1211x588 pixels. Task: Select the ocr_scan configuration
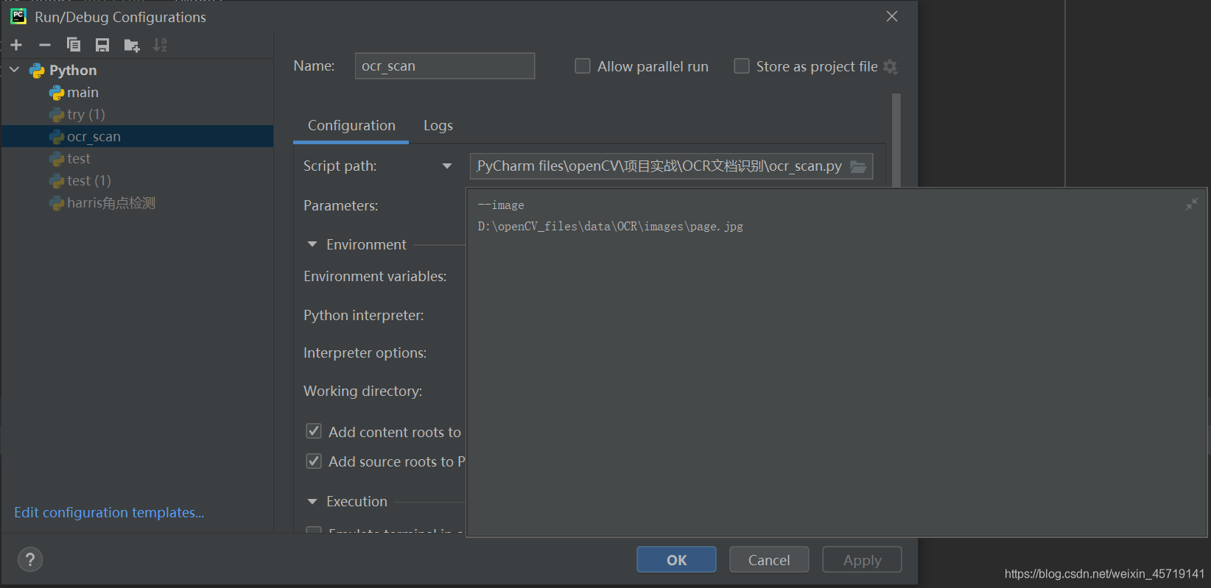pos(137,136)
